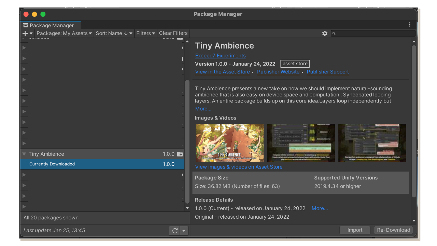The height and width of the screenshot is (246, 437).
Task: Click the 1.0.0 (Current) release line
Action: tap(250, 208)
